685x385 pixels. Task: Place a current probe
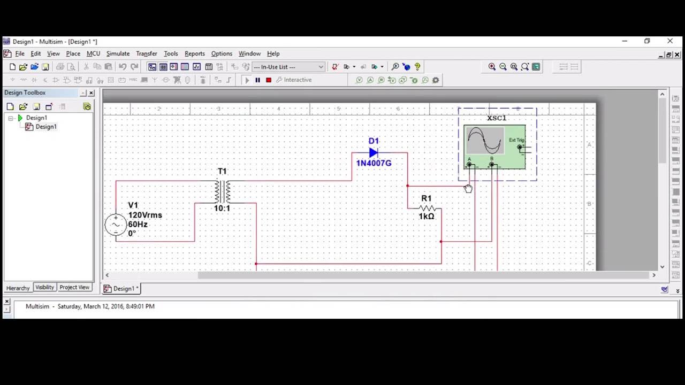370,80
